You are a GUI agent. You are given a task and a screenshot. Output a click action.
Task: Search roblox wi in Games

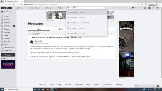click(x=87, y=12)
